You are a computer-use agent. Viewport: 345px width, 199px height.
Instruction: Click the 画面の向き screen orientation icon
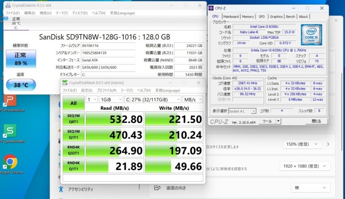point(157,188)
